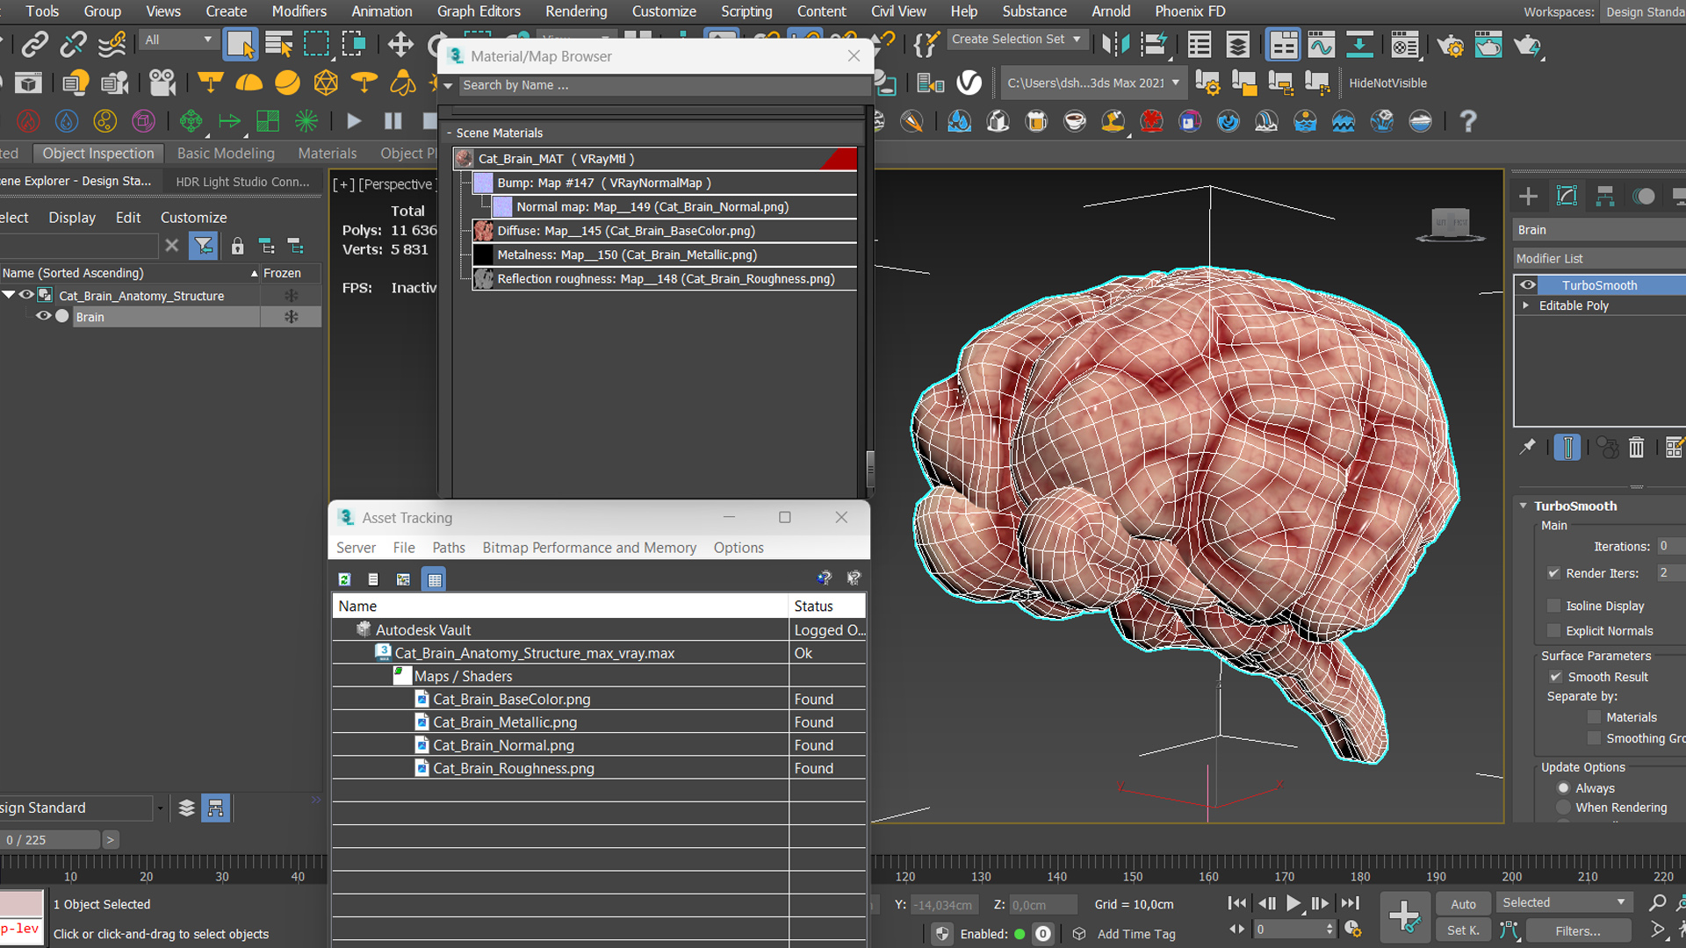Image resolution: width=1686 pixels, height=948 pixels.
Task: Toggle TurboSmooth modifier visibility eye
Action: click(1528, 285)
